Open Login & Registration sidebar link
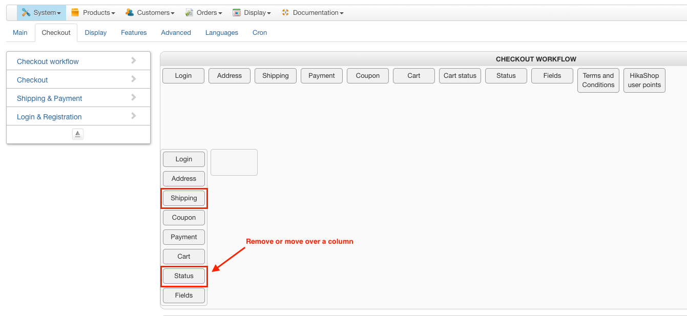Viewport: 687px width, 316px height. [x=49, y=117]
